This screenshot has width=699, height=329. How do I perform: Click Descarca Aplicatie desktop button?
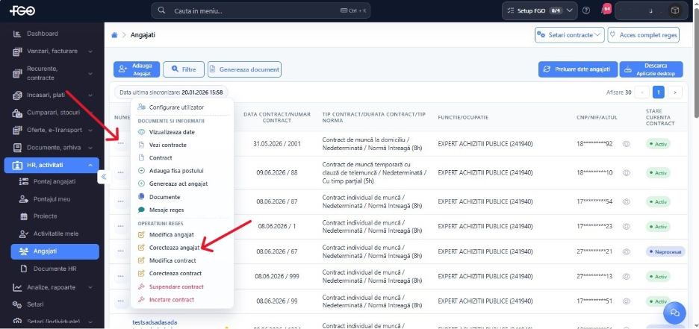[x=651, y=69]
